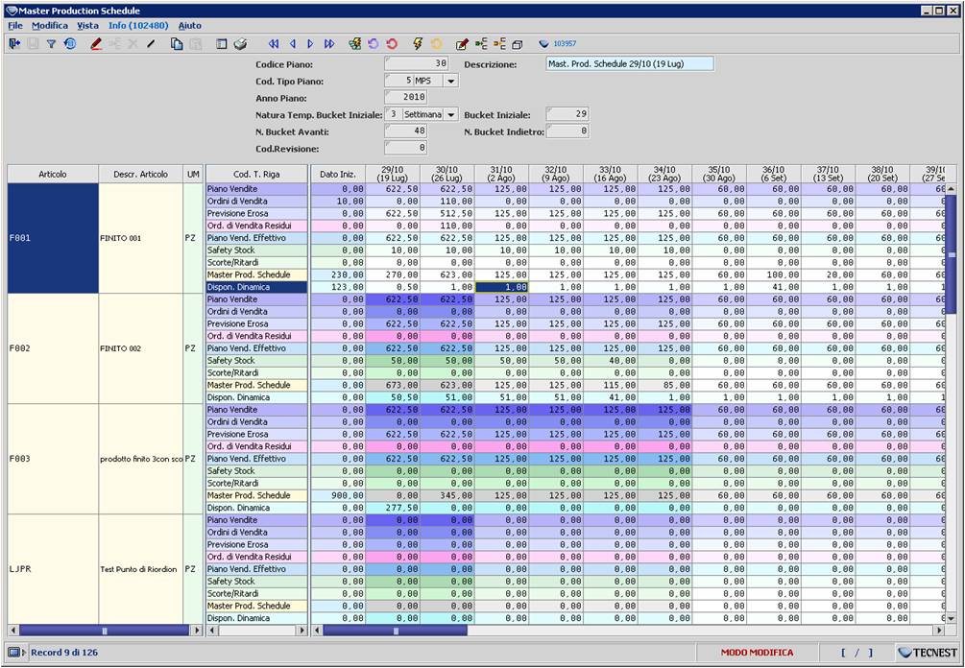Click the Descr. Articolo column header
This screenshot has height=668, width=965.
tap(141, 174)
